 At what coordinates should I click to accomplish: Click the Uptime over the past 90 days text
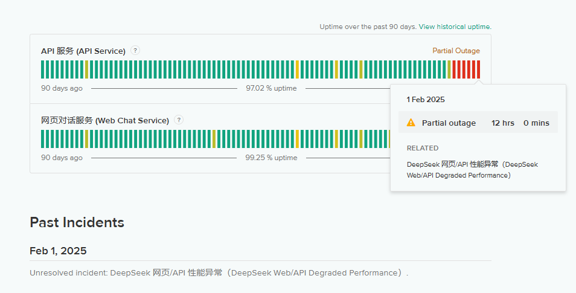pyautogui.click(x=368, y=27)
